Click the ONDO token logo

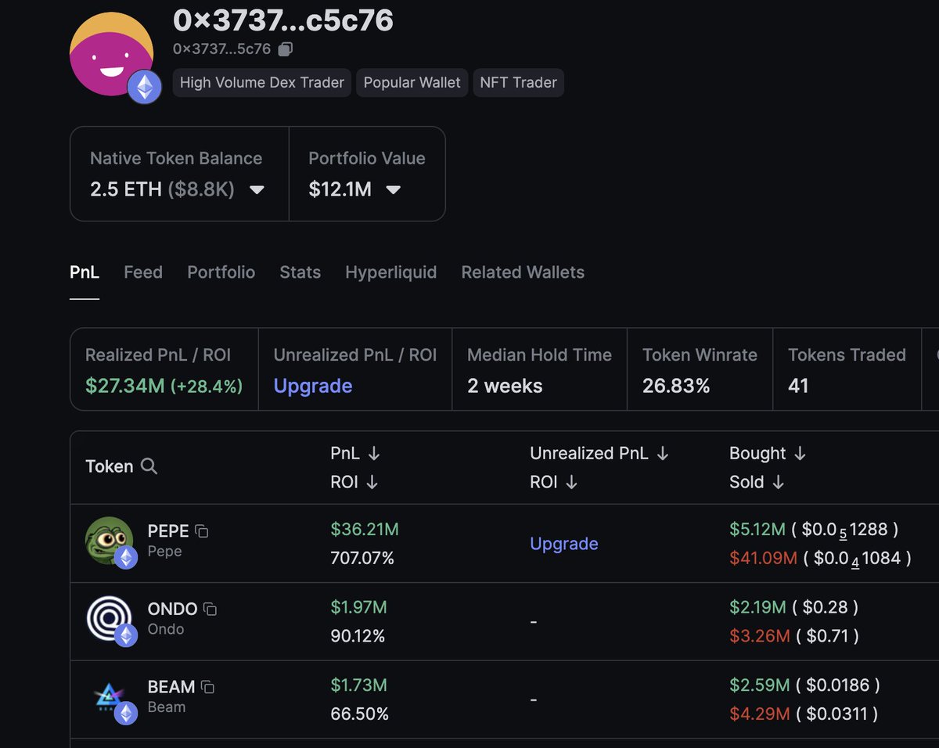pyautogui.click(x=109, y=619)
